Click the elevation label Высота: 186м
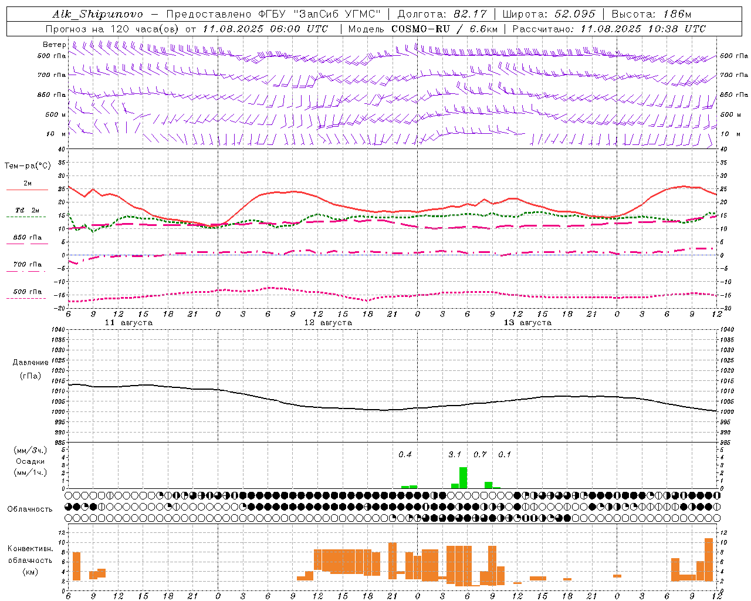751x601 pixels. [651, 14]
